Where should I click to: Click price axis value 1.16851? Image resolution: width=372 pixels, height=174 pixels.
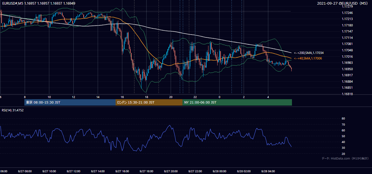click(347, 88)
